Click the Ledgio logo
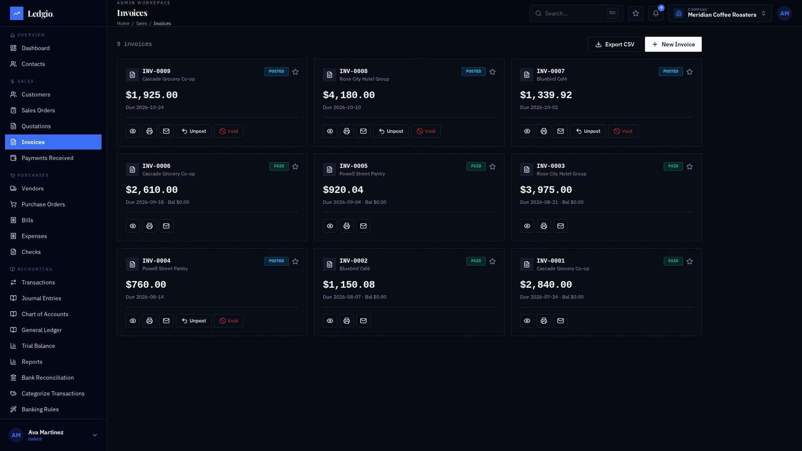 [x=32, y=14]
